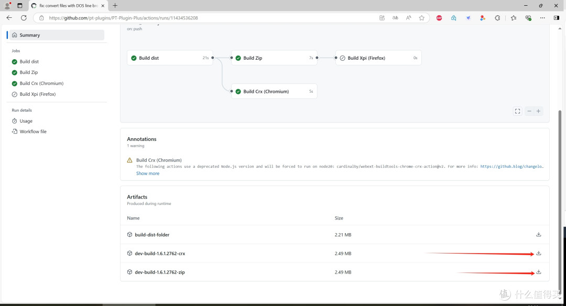Open the github.blog changelog link

coord(511,167)
